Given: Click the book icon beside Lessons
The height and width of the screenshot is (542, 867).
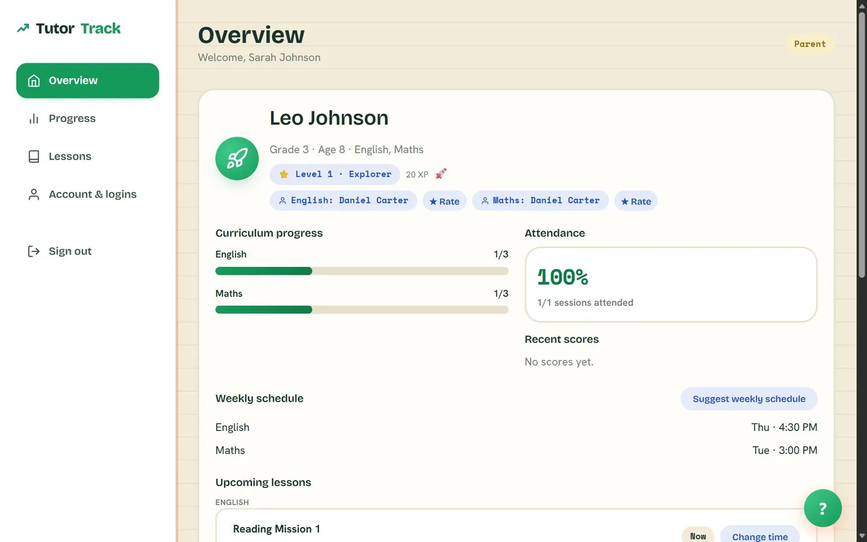Looking at the screenshot, I should coord(34,157).
